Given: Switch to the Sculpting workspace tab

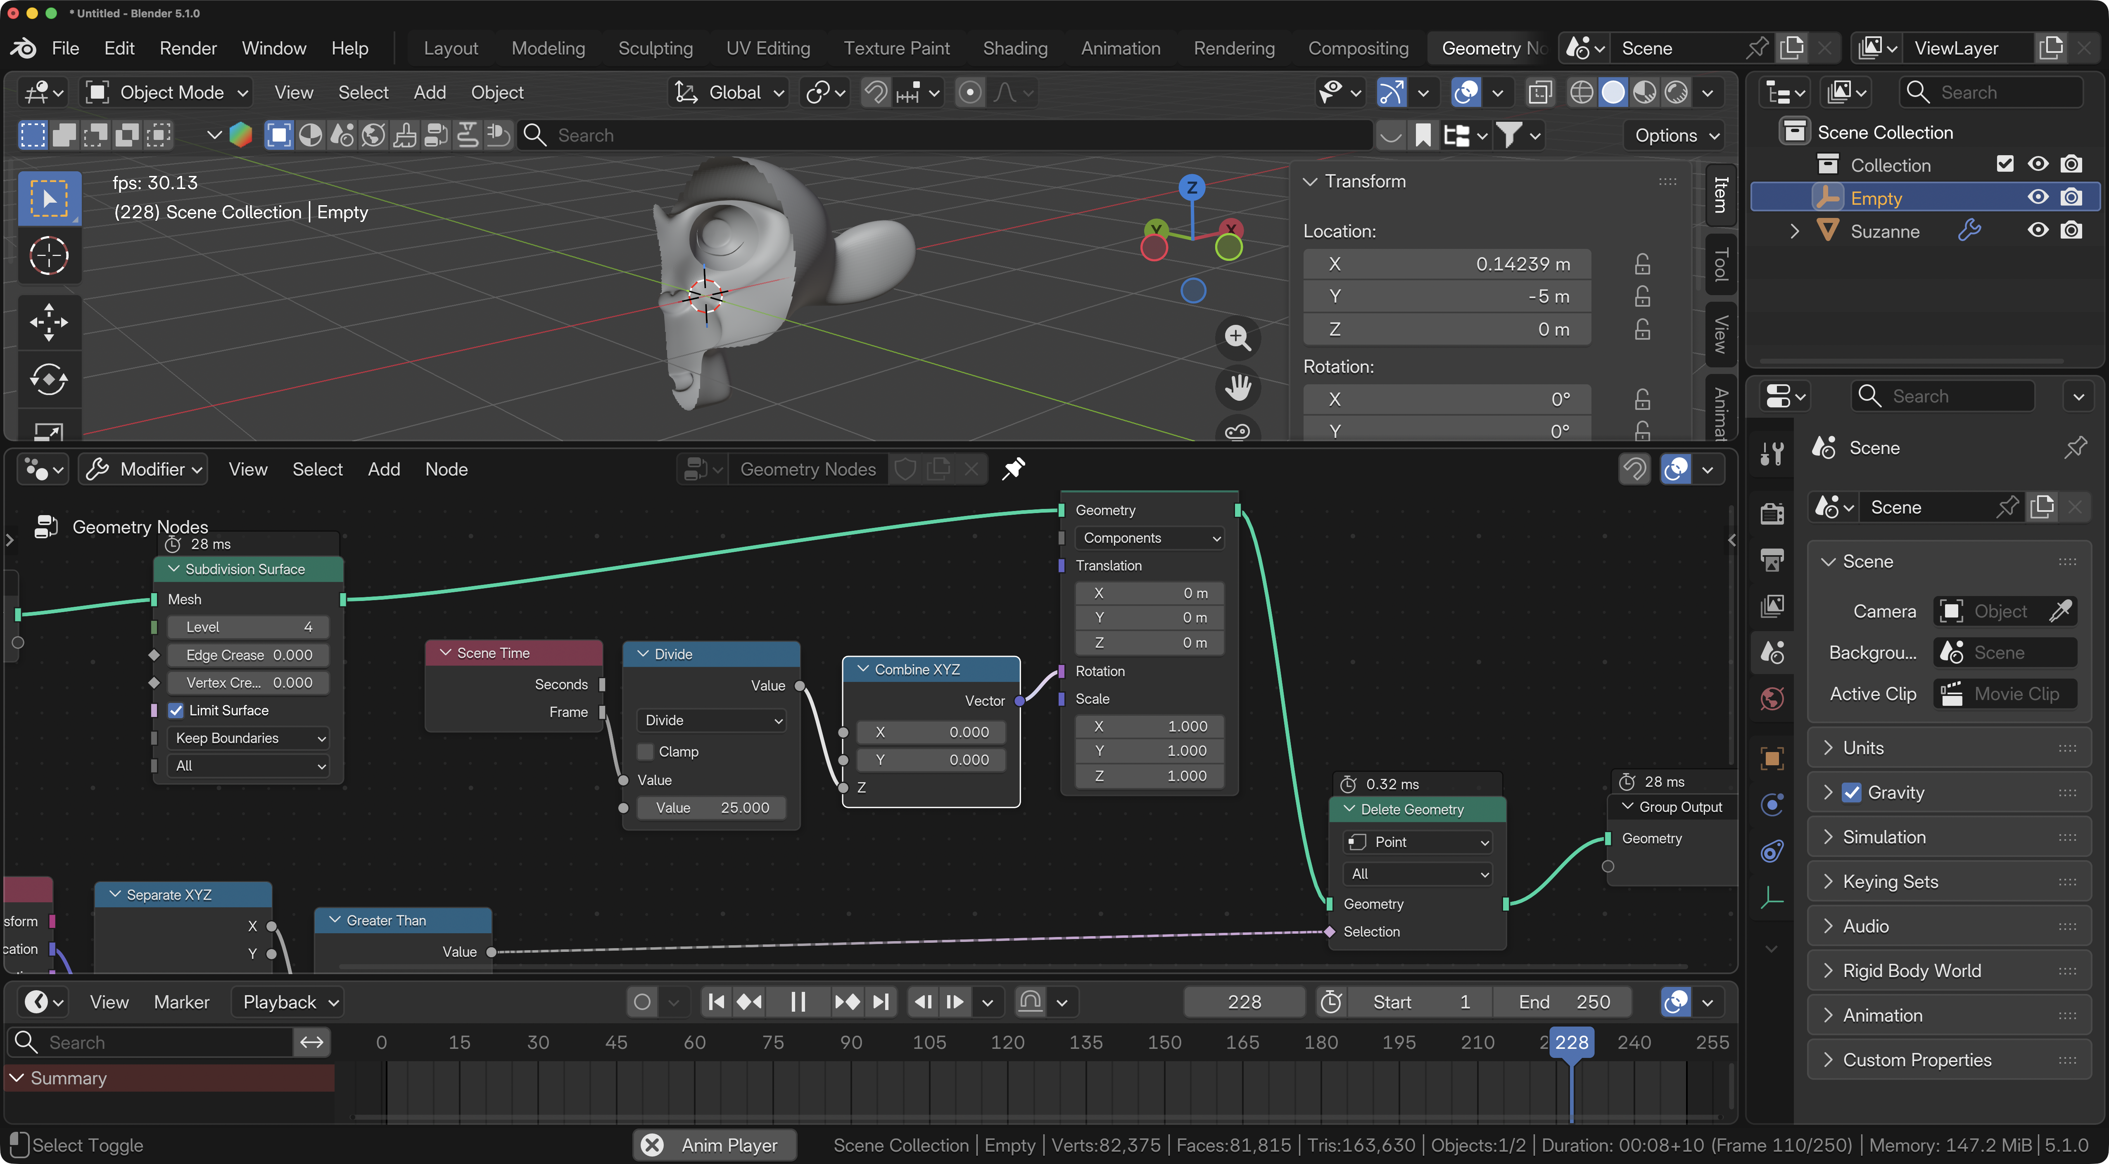Looking at the screenshot, I should pos(655,48).
